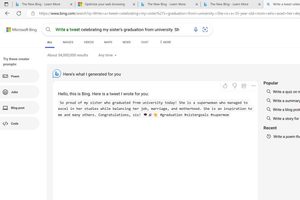This screenshot has width=300, height=200.
Task: Go back with browser back arrow
Action: click(7, 13)
